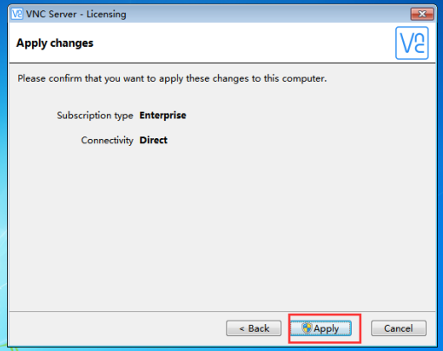The width and height of the screenshot is (443, 351).
Task: Click the white header area beside the heading
Action: 243,43
